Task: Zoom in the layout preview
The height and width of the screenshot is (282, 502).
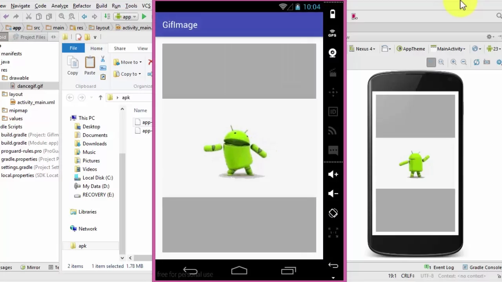Action: click(454, 62)
